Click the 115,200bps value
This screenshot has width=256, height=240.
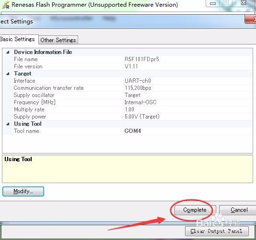[138, 88]
